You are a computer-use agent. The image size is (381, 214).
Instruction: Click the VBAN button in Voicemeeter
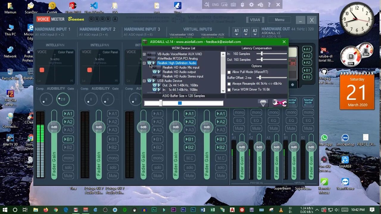tap(255, 20)
